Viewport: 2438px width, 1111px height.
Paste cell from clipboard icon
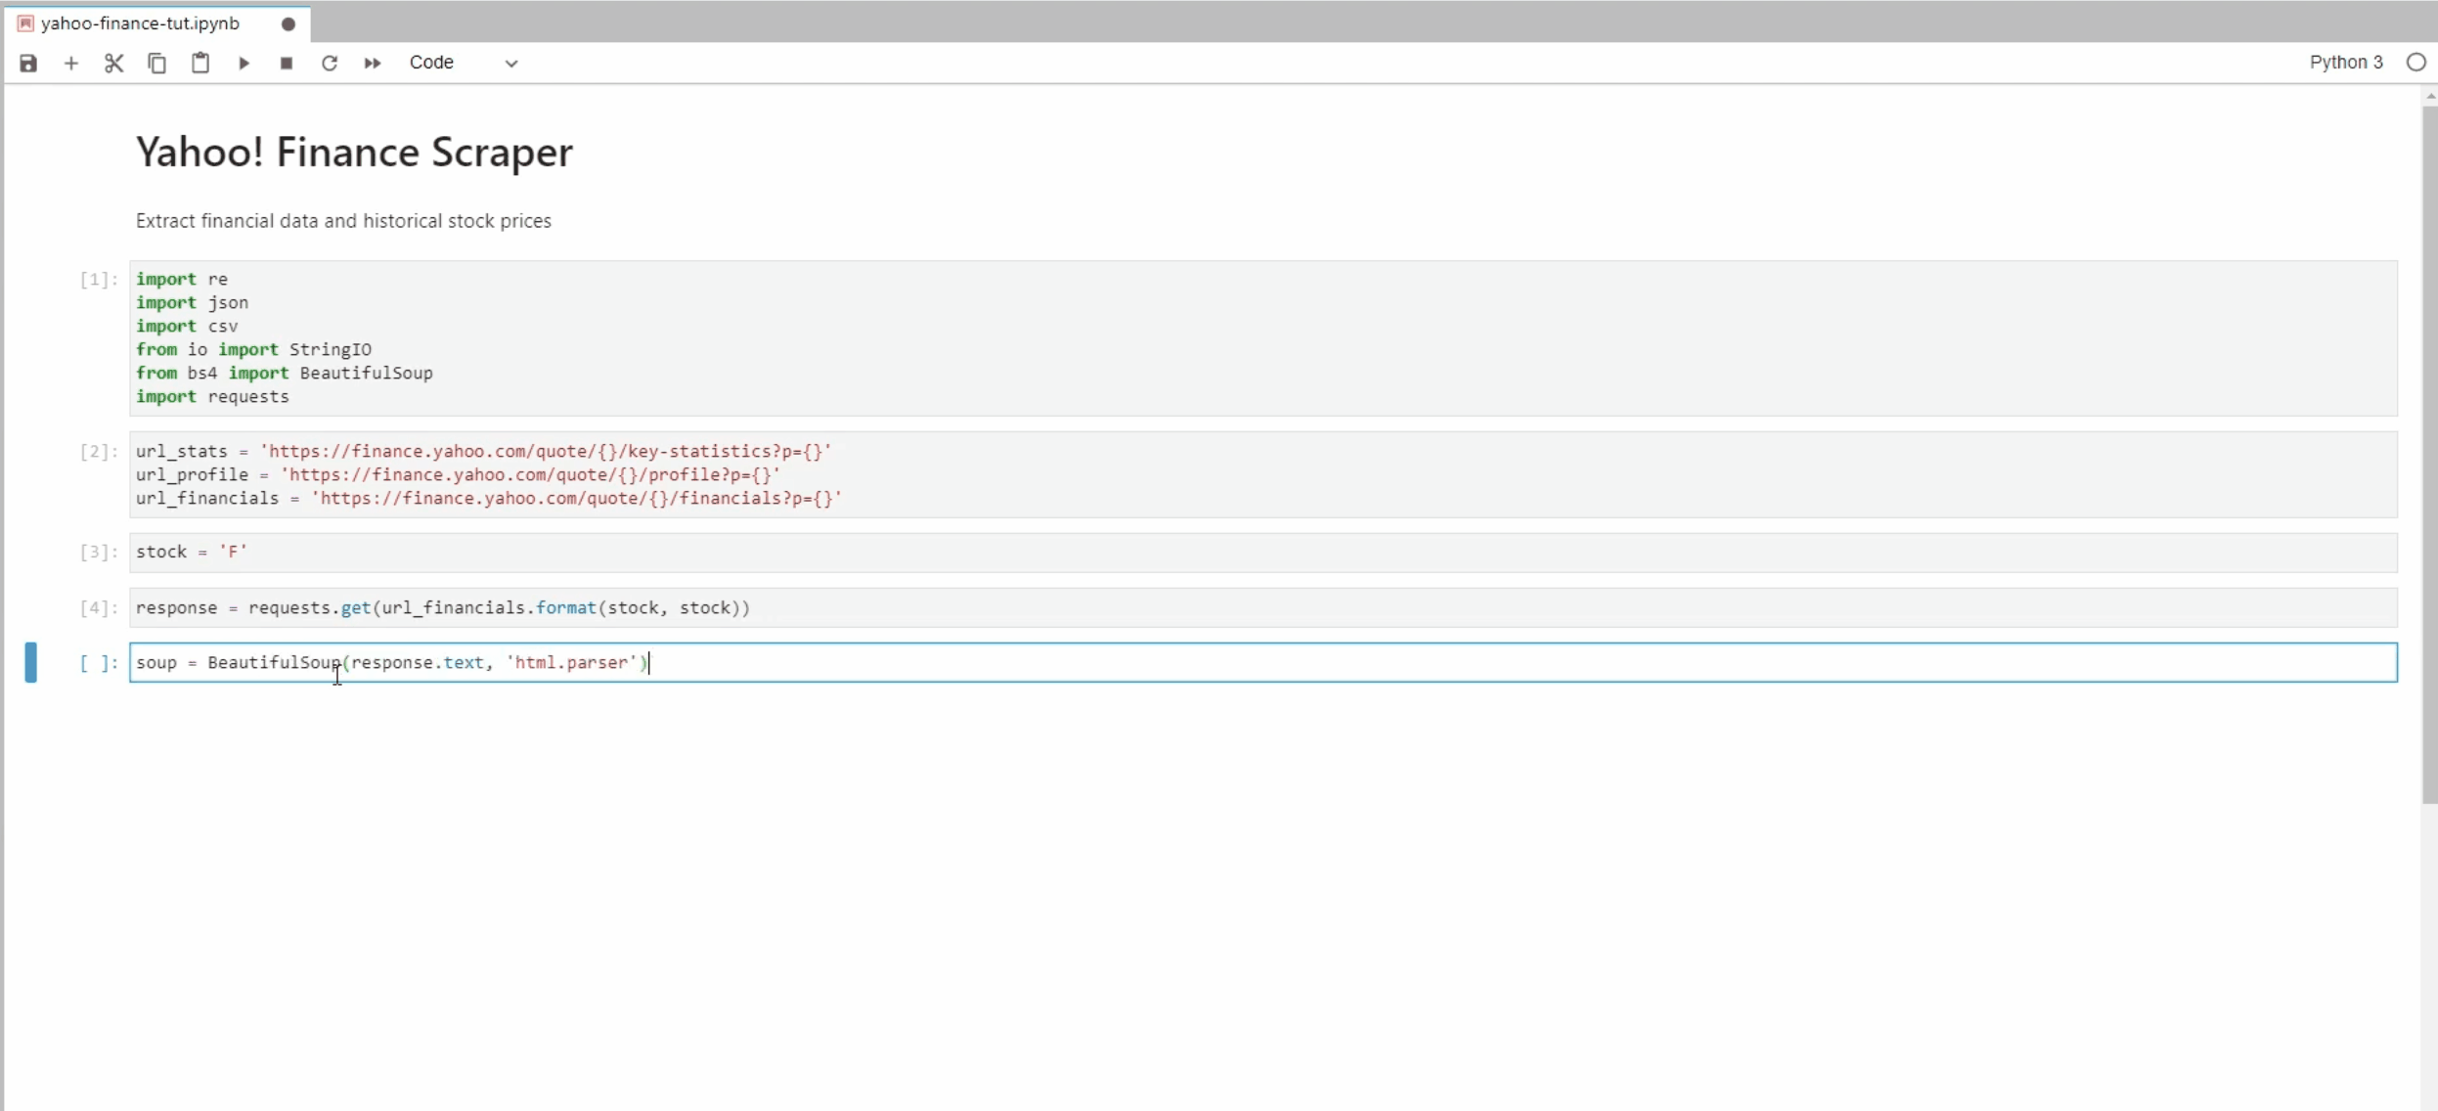[200, 63]
